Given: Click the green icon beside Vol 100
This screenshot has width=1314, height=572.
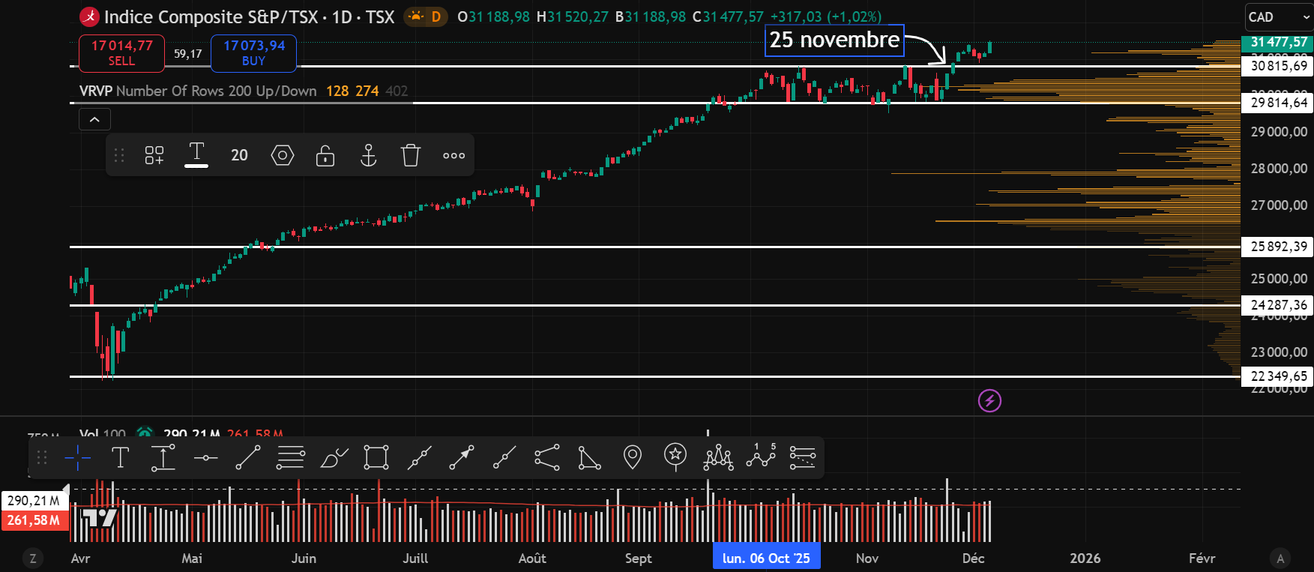Looking at the screenshot, I should click(x=145, y=433).
